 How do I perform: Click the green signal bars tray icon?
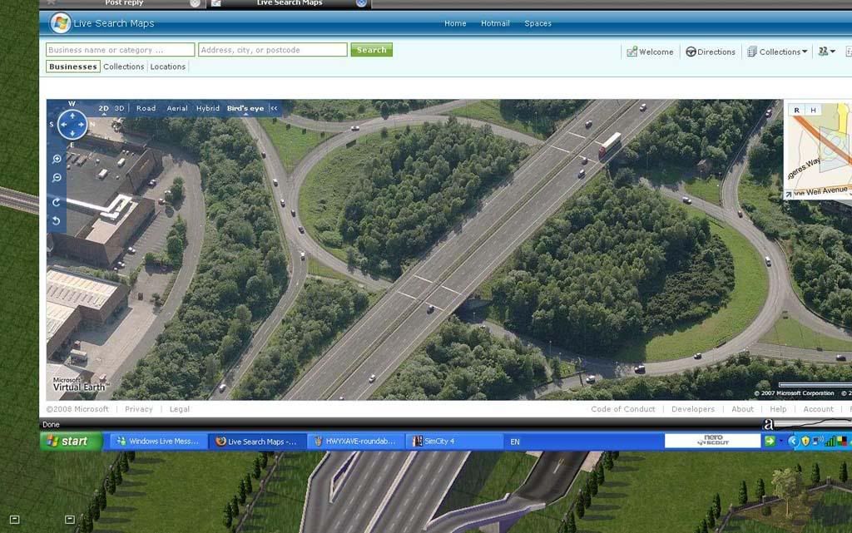click(x=830, y=442)
